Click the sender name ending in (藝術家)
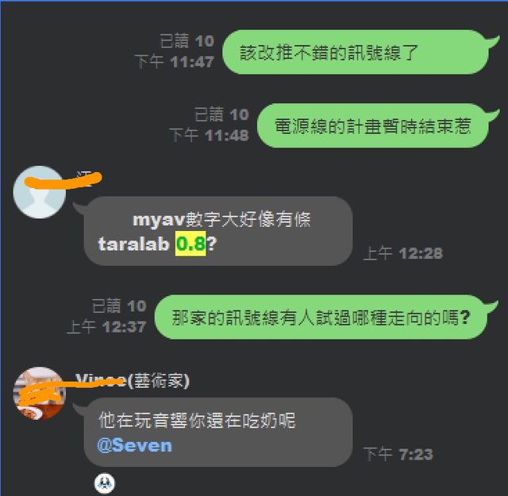This screenshot has height=496, width=508. click(133, 380)
